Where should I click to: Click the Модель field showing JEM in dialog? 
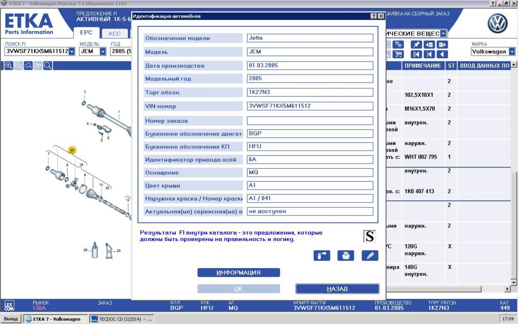point(310,52)
